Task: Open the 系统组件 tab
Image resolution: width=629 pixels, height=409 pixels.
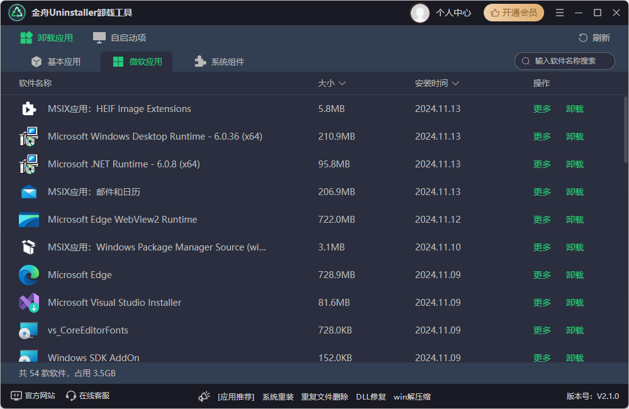Action: (220, 62)
